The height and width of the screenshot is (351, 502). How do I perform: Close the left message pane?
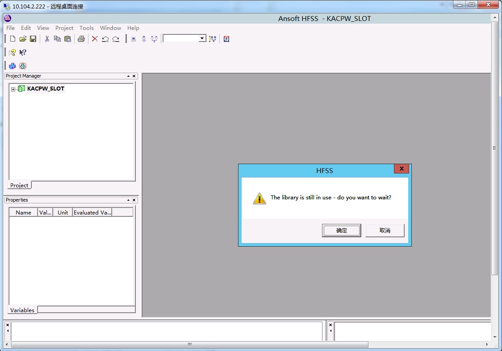click(8, 325)
